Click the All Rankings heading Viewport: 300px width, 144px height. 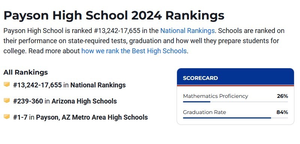pyautogui.click(x=25, y=72)
